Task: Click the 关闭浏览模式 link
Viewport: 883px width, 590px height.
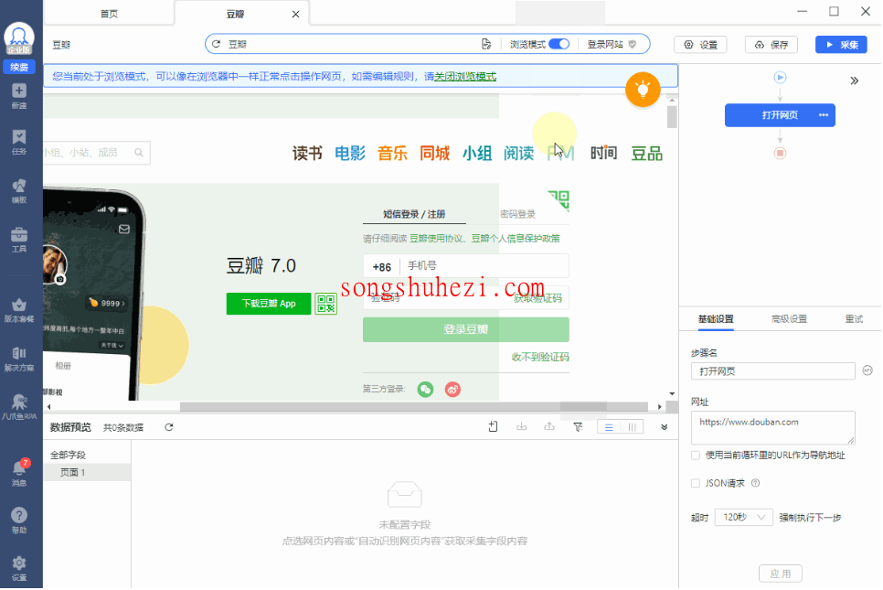Action: (x=465, y=76)
